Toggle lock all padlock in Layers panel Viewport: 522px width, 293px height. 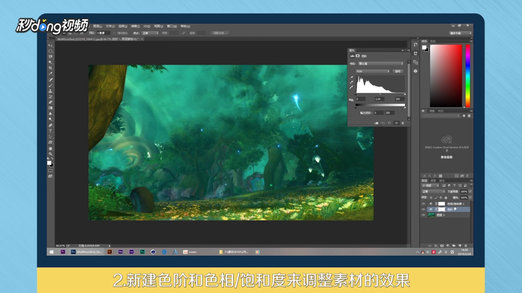446,198
